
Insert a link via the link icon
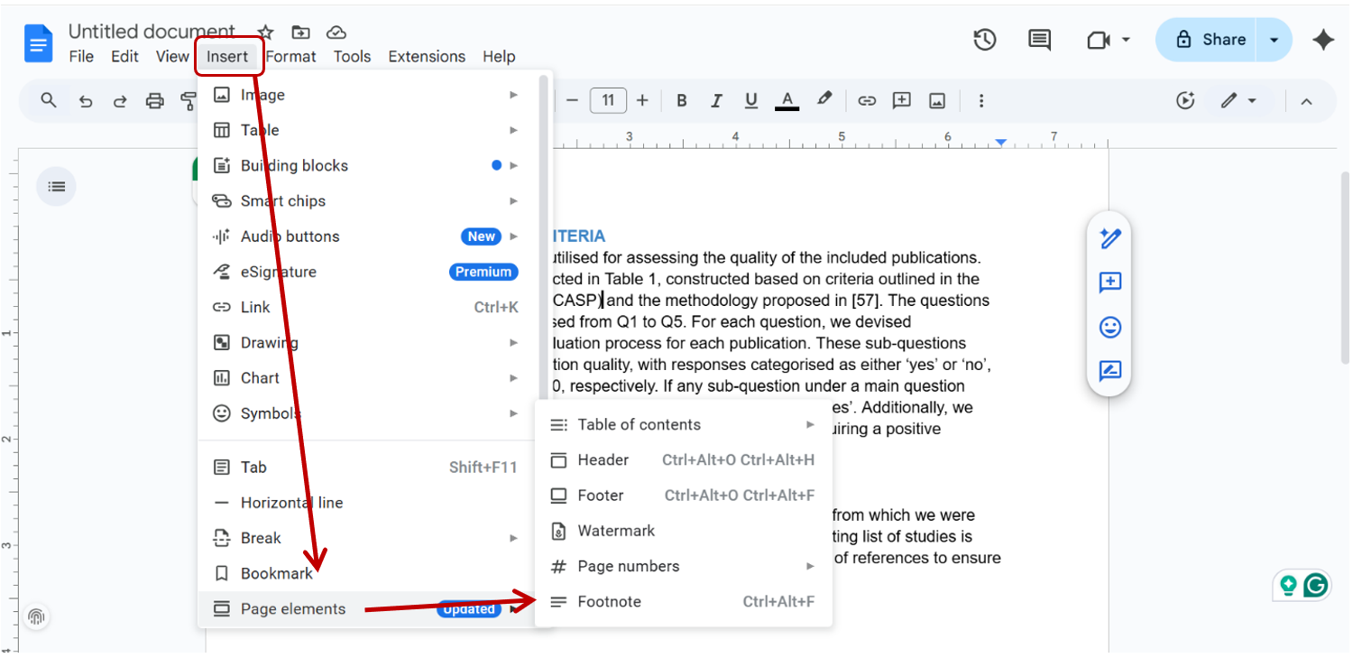pyautogui.click(x=867, y=100)
